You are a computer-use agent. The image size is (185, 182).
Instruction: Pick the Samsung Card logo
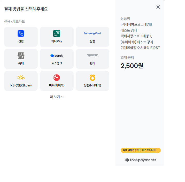[92, 33]
